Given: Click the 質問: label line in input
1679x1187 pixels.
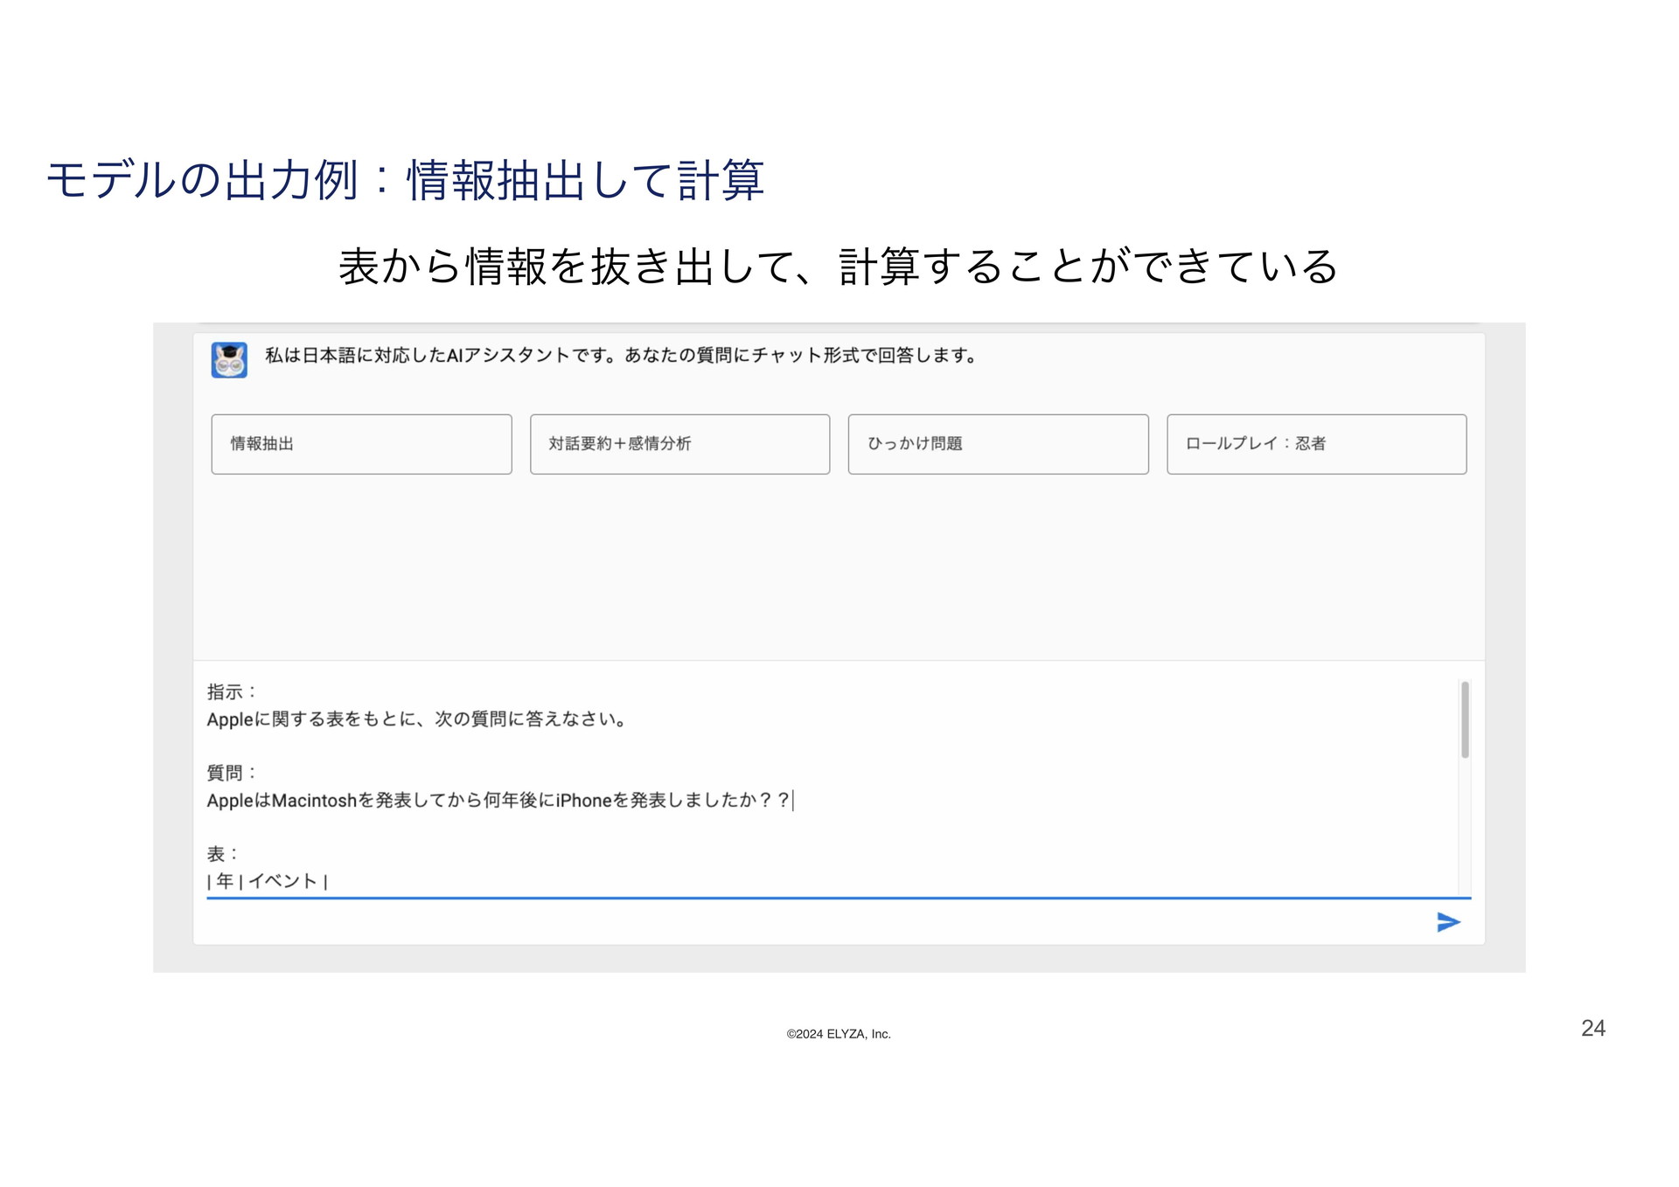Looking at the screenshot, I should click(231, 773).
